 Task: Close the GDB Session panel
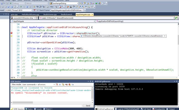tap(93, 81)
